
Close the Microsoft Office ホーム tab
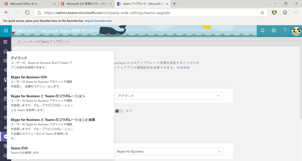[54, 4]
